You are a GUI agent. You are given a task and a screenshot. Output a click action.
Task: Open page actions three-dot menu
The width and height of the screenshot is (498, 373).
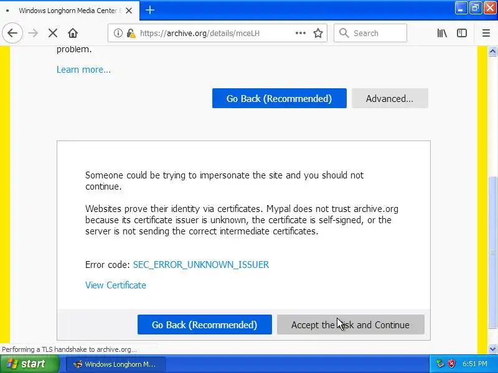click(301, 33)
